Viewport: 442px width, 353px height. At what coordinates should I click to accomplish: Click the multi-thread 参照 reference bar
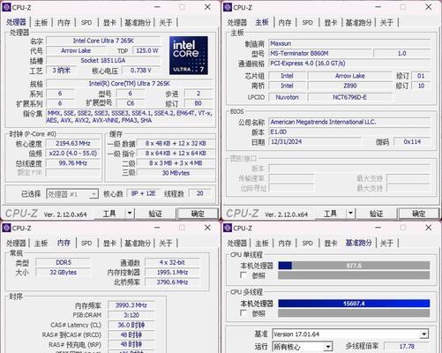click(x=354, y=313)
